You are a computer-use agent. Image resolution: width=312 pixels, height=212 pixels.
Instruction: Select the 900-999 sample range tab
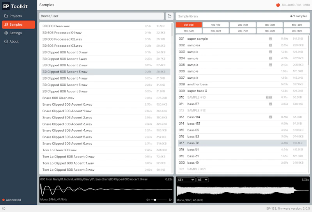297,31
